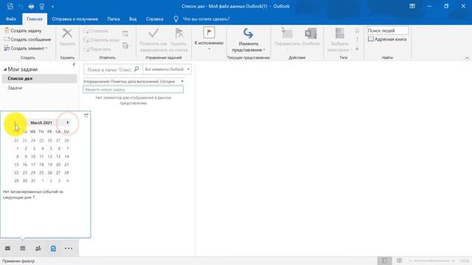Screen dimensions: 472x265
Task: Open the Все элементы Outlook scope dropdown
Action: click(x=167, y=69)
